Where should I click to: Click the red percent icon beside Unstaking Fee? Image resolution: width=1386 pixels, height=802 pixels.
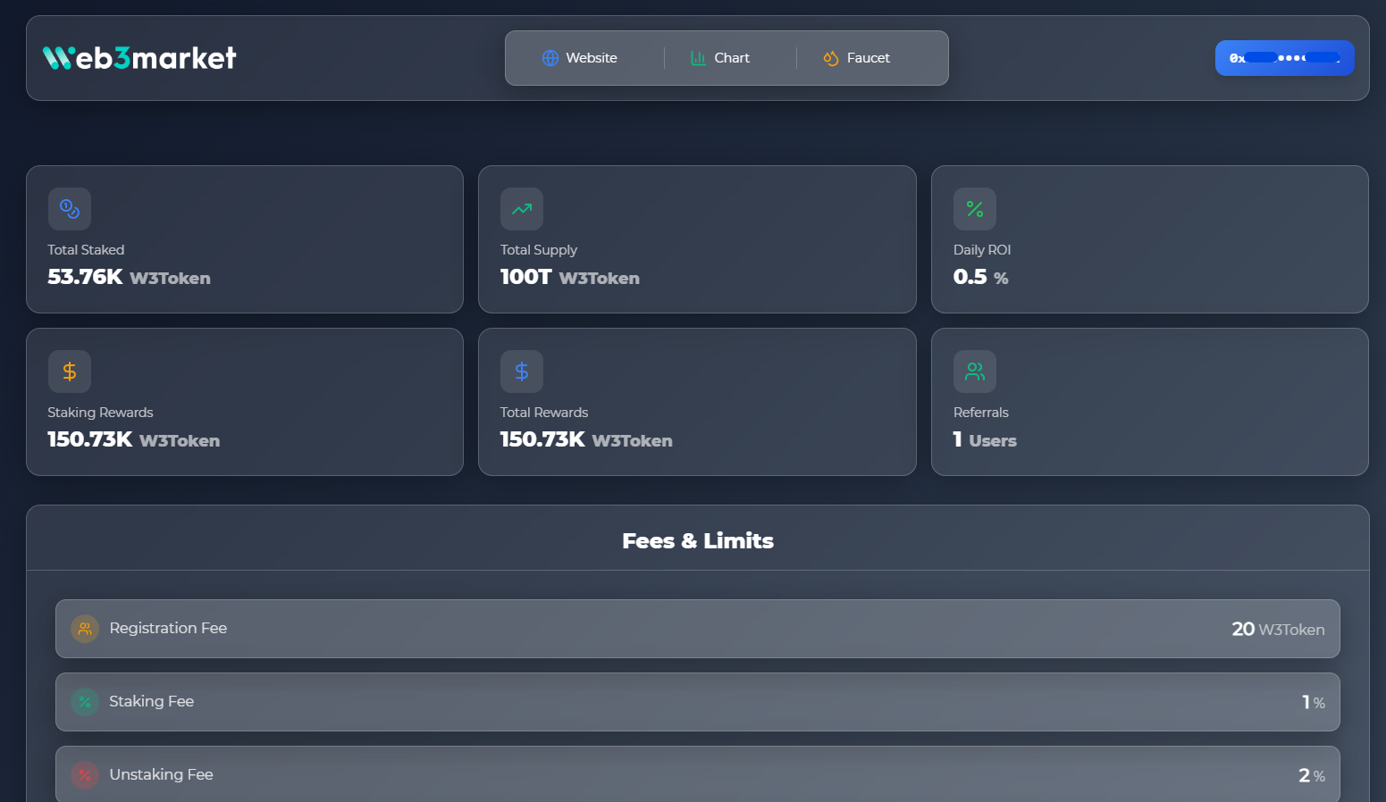84,775
